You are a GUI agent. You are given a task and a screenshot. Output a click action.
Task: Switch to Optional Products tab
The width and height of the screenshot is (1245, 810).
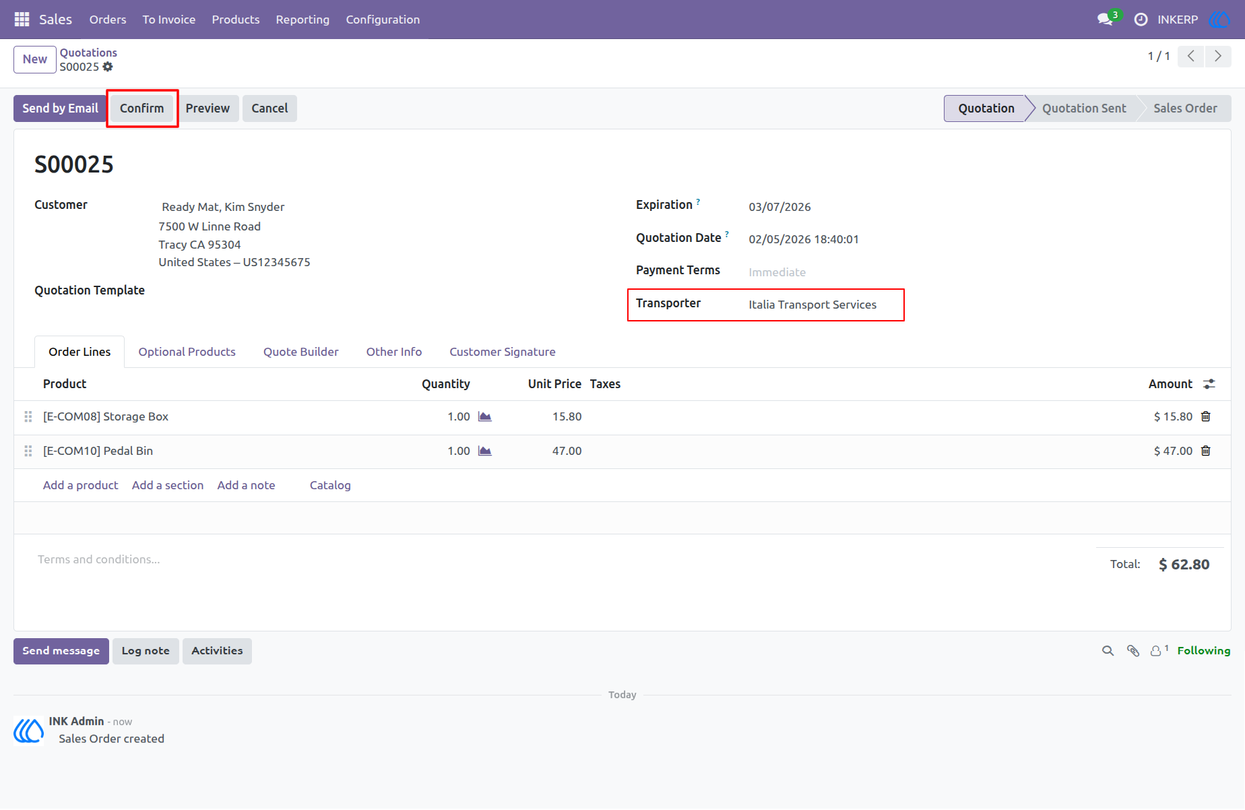(187, 352)
